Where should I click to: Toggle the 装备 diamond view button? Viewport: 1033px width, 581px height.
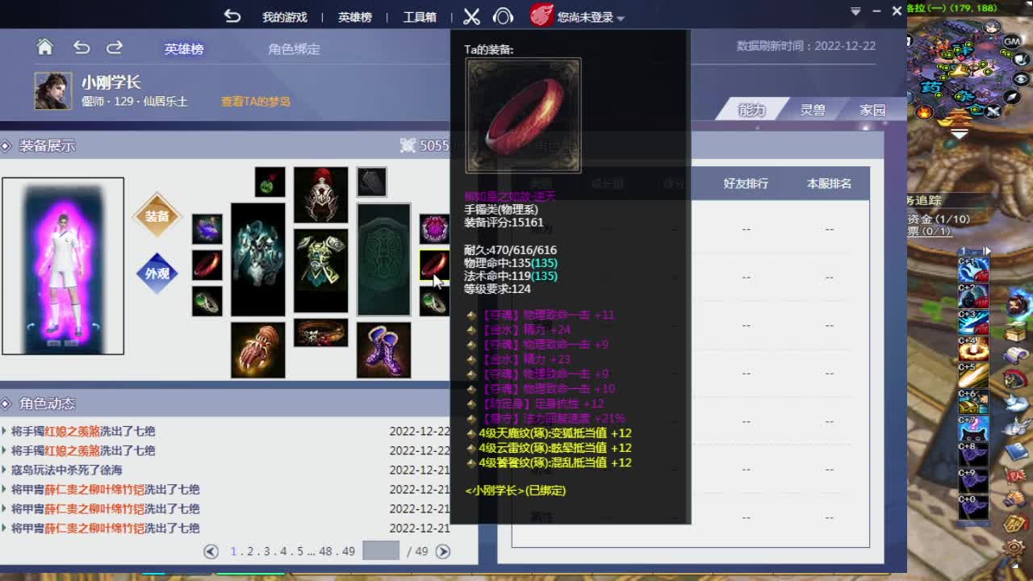pyautogui.click(x=157, y=216)
